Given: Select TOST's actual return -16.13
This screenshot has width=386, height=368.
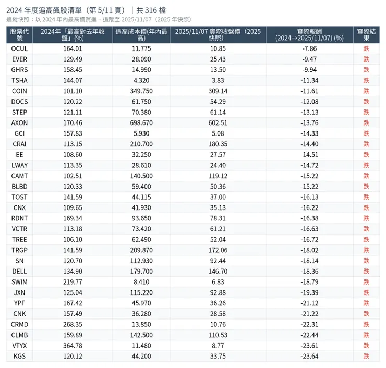Looking at the screenshot, I should tap(309, 197).
